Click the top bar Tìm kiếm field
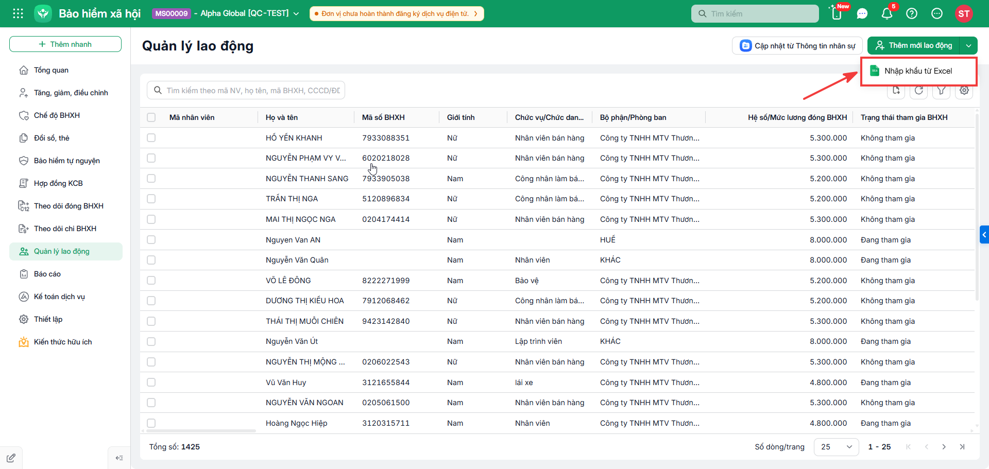This screenshot has width=989, height=469. (755, 14)
